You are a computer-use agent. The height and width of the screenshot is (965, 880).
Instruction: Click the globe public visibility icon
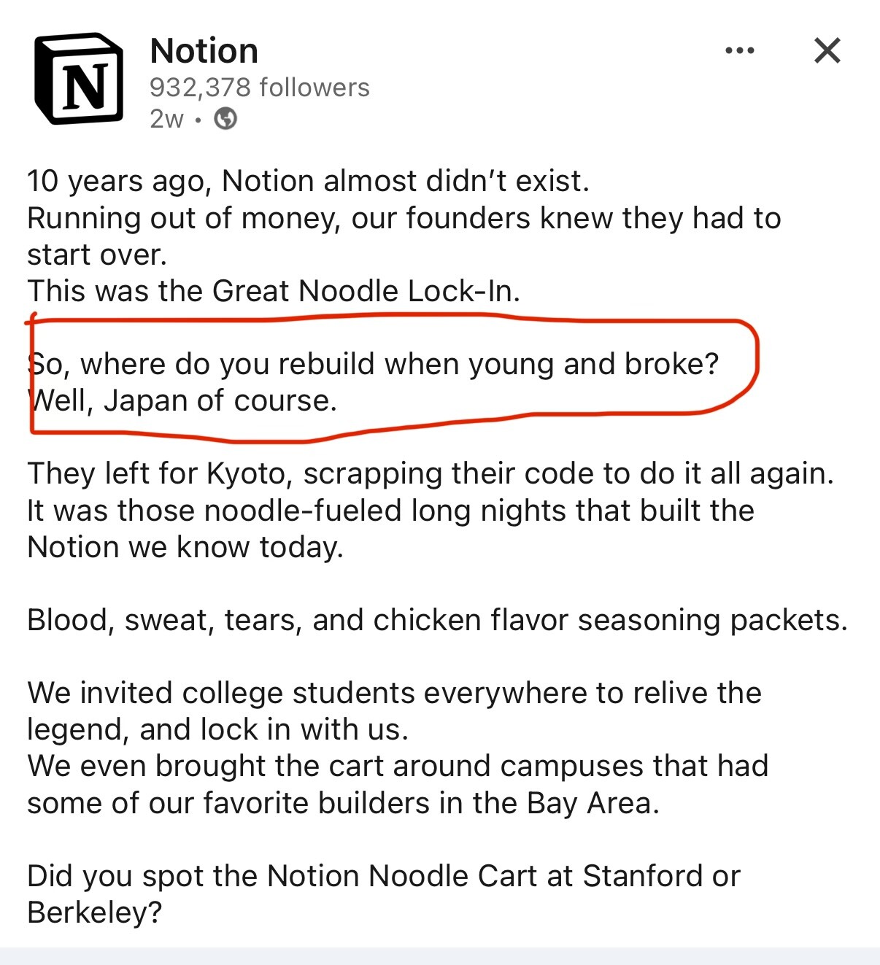coord(225,118)
